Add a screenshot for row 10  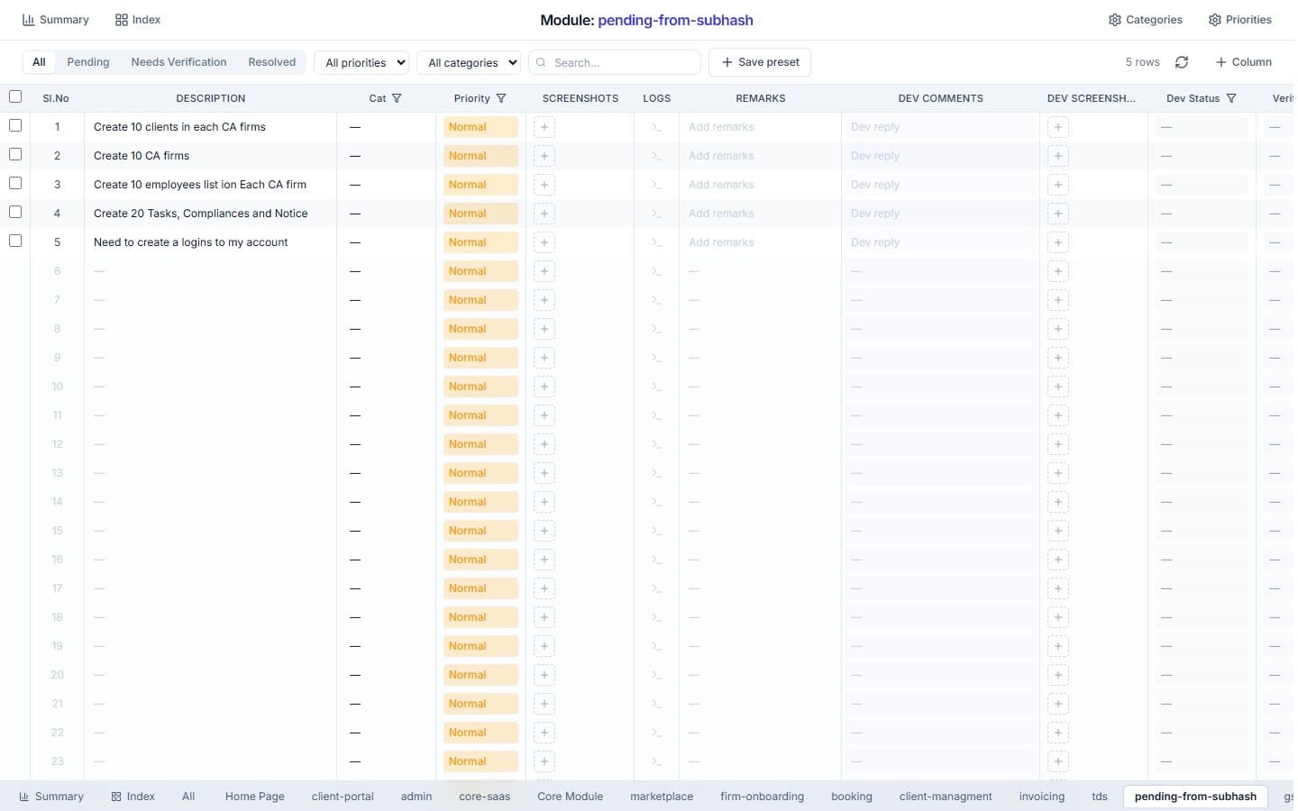[x=544, y=387]
